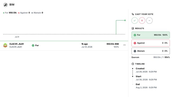173x97 pixels.
Task: Click Created date Jul 29, 2026 · 9:29 PM
Action: 146,72
